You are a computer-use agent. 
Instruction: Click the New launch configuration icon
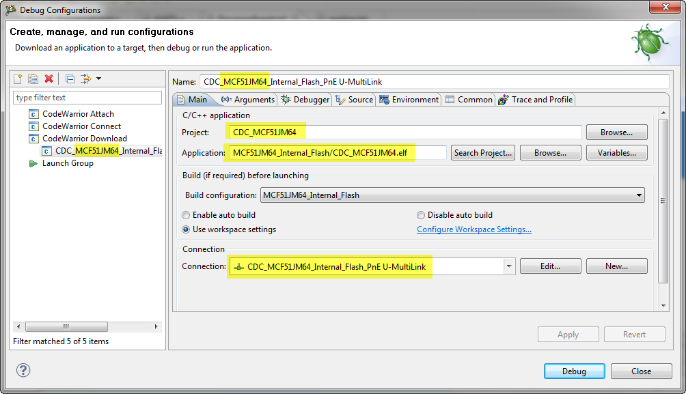click(18, 79)
